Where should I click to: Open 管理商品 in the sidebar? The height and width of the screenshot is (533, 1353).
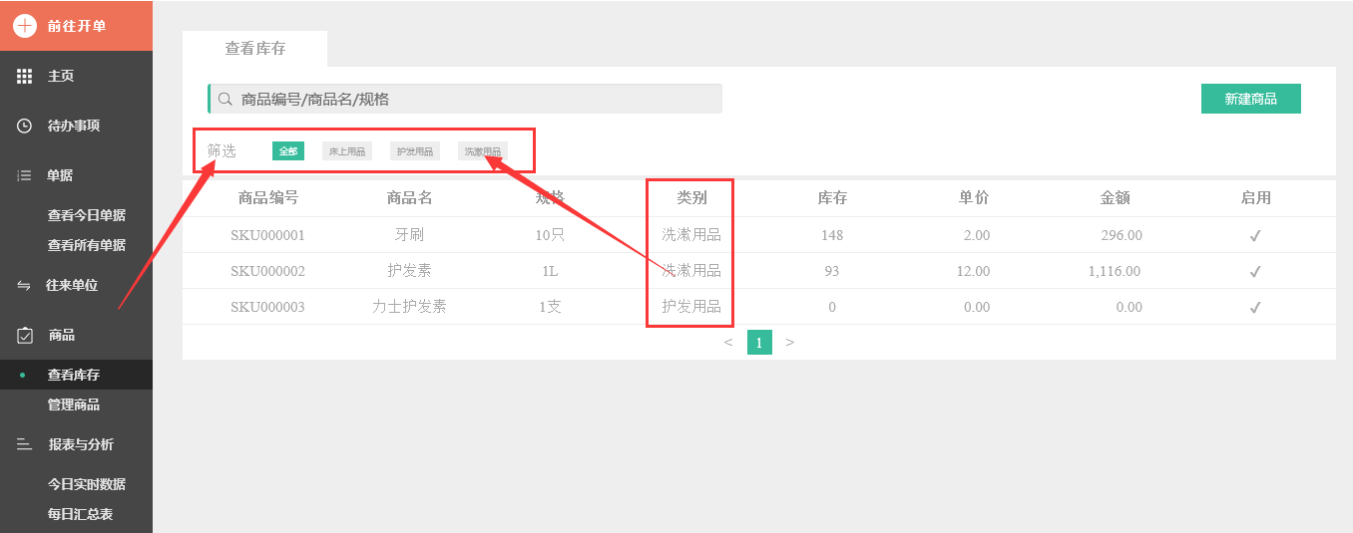[74, 404]
